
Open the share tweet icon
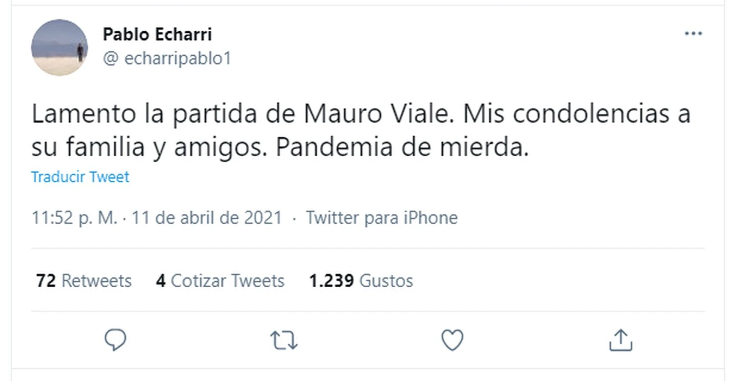(x=621, y=341)
